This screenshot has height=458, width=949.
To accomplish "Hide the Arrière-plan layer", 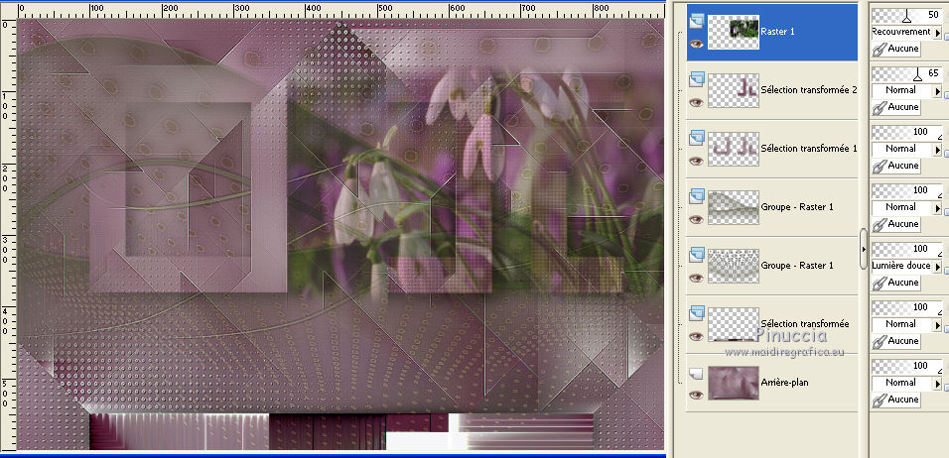I will click(x=697, y=396).
